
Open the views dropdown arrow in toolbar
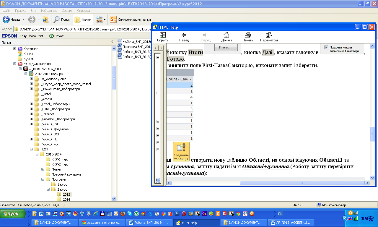[105, 20]
